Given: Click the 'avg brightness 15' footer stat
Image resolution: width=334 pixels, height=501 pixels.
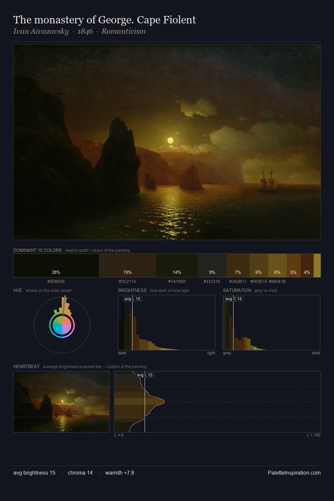Looking at the screenshot, I should 34,473.
